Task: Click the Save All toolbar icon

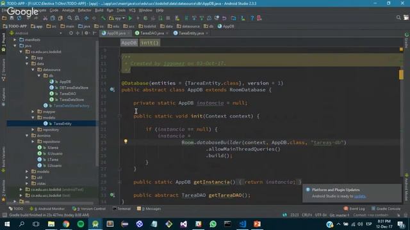Action: (12, 19)
